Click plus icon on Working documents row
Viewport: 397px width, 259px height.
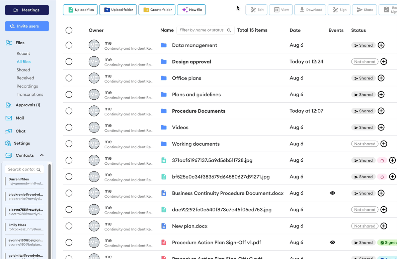384,144
